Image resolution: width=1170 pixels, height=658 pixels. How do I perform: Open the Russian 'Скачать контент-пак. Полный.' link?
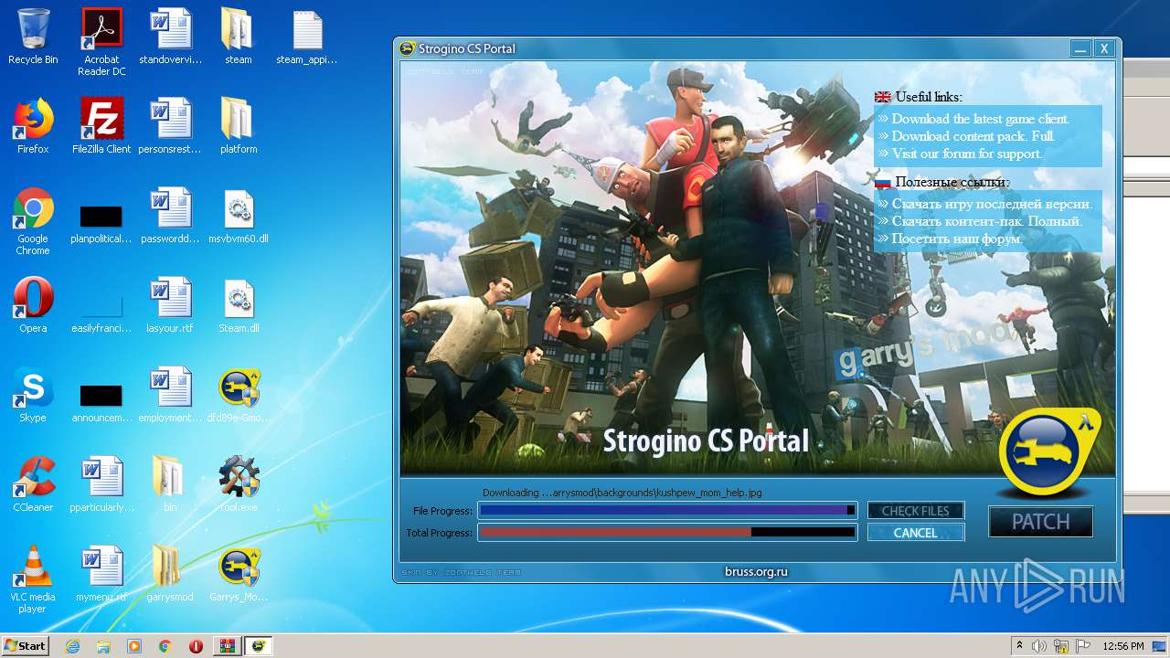click(x=987, y=221)
